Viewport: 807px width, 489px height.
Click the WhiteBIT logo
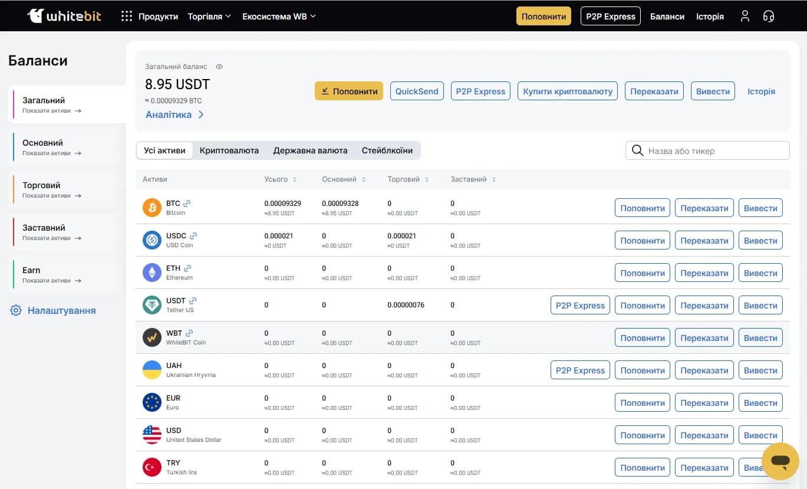[64, 16]
